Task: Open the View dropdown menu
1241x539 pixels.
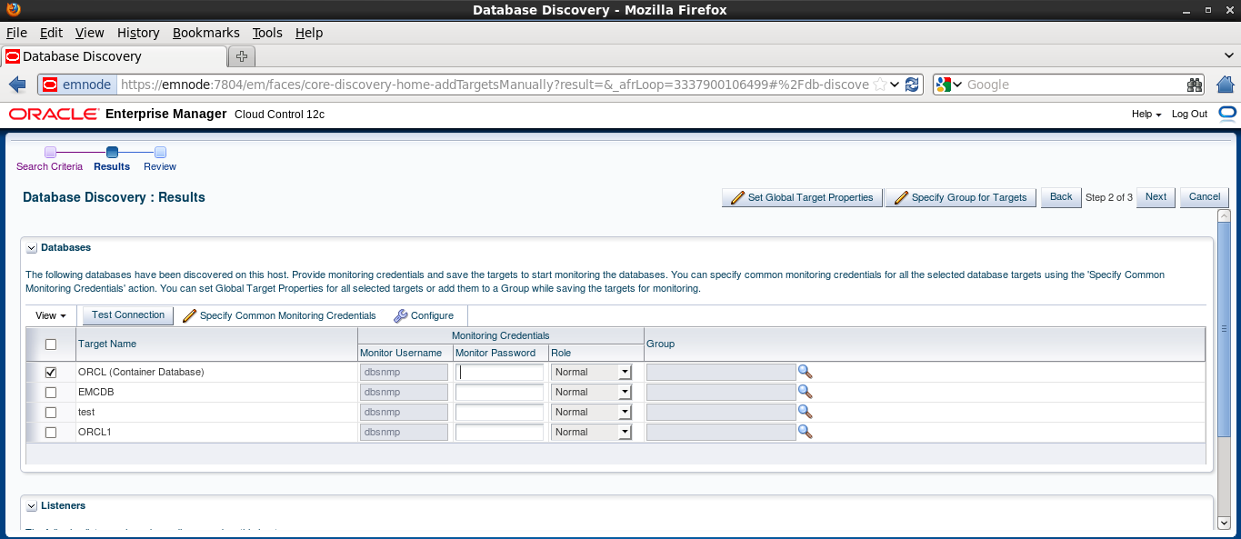Action: click(51, 315)
